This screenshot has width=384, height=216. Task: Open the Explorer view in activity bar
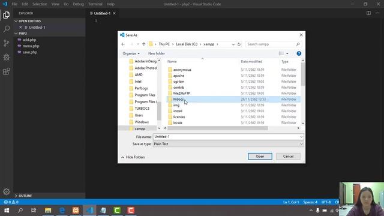point(7,15)
